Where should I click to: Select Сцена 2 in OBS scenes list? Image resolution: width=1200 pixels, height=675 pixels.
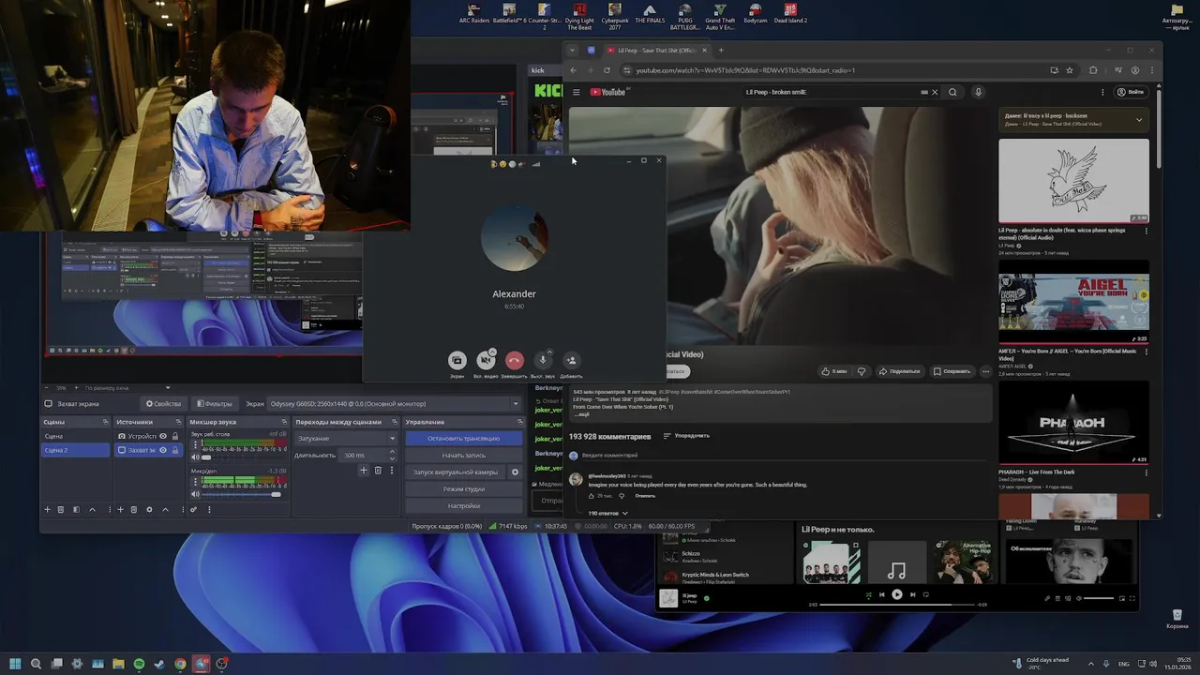75,450
